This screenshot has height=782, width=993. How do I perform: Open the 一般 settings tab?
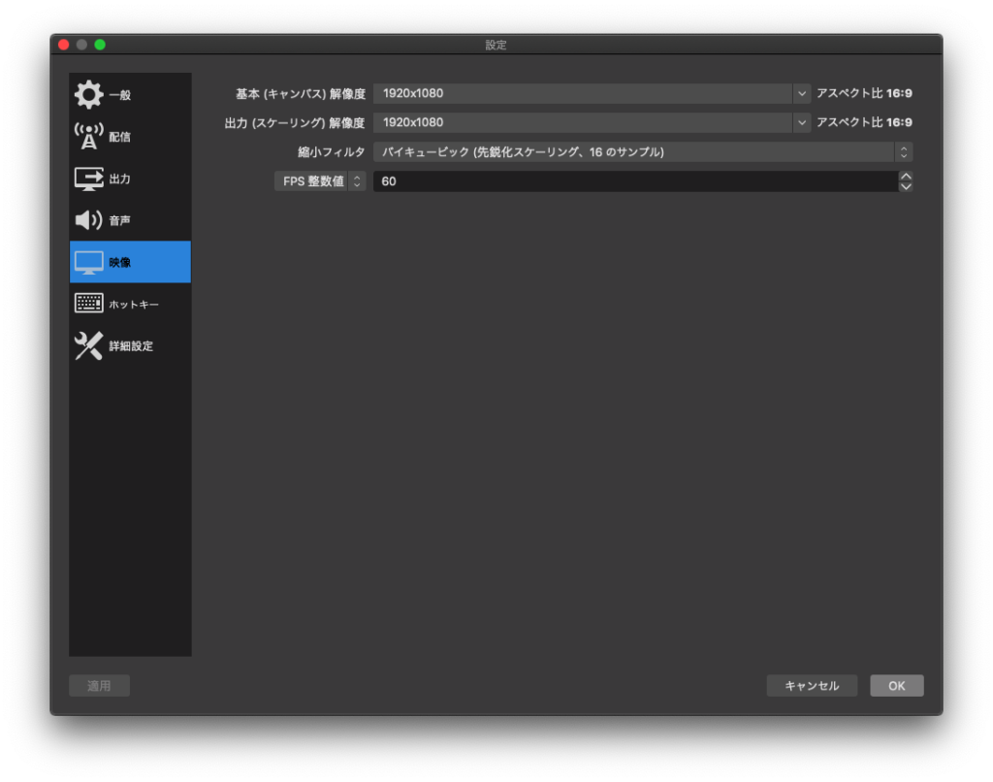click(130, 94)
